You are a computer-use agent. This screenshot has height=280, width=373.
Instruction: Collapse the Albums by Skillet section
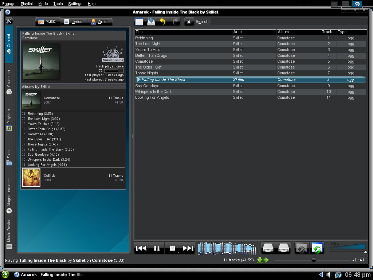tap(73, 87)
